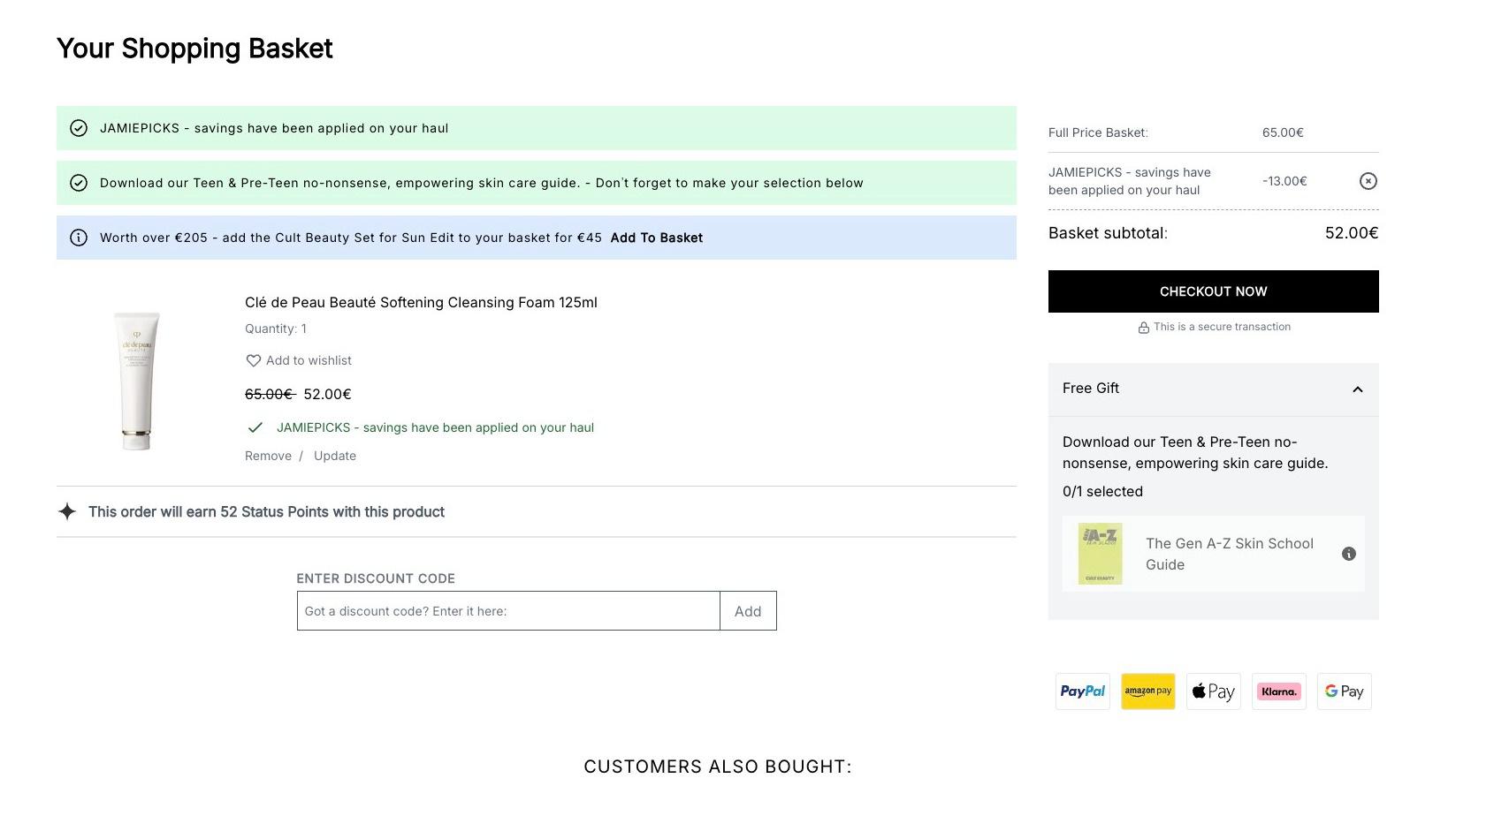The height and width of the screenshot is (816, 1494).
Task: Select the Amazon Pay payment icon
Action: tap(1148, 691)
